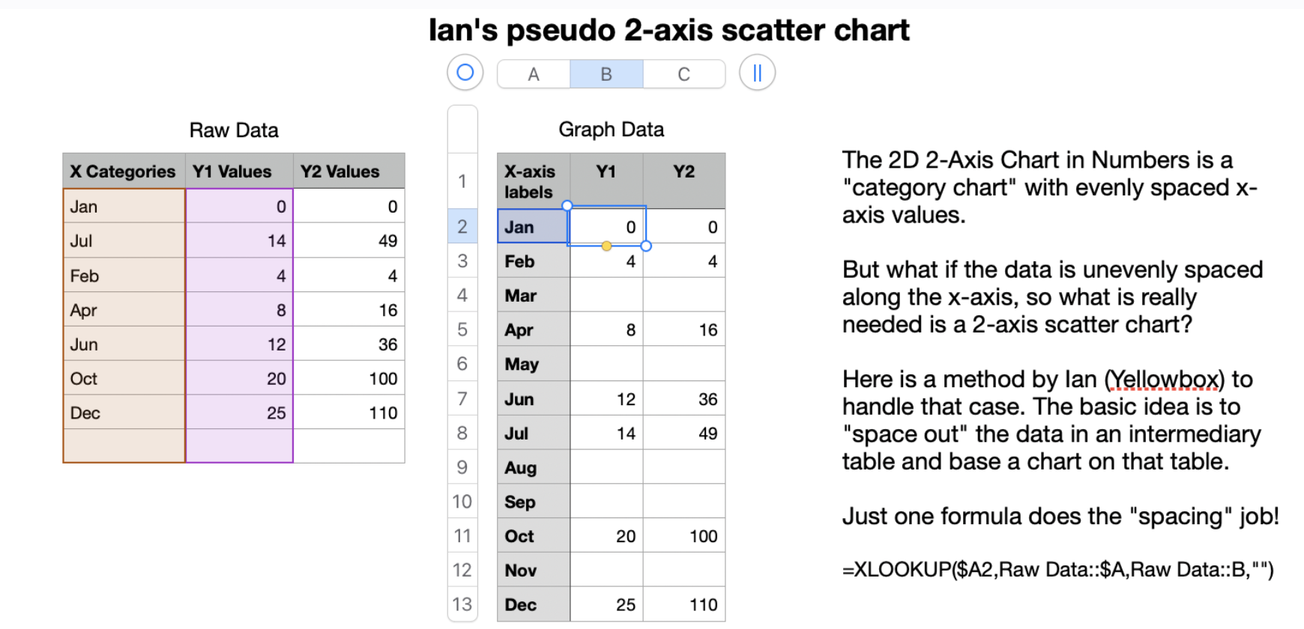Click the Y2 header in Graph Data
1304x629 pixels.
coord(683,171)
